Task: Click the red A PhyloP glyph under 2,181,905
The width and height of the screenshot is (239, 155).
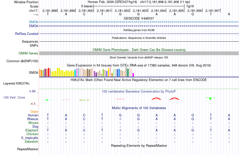Action: [x=175, y=99]
